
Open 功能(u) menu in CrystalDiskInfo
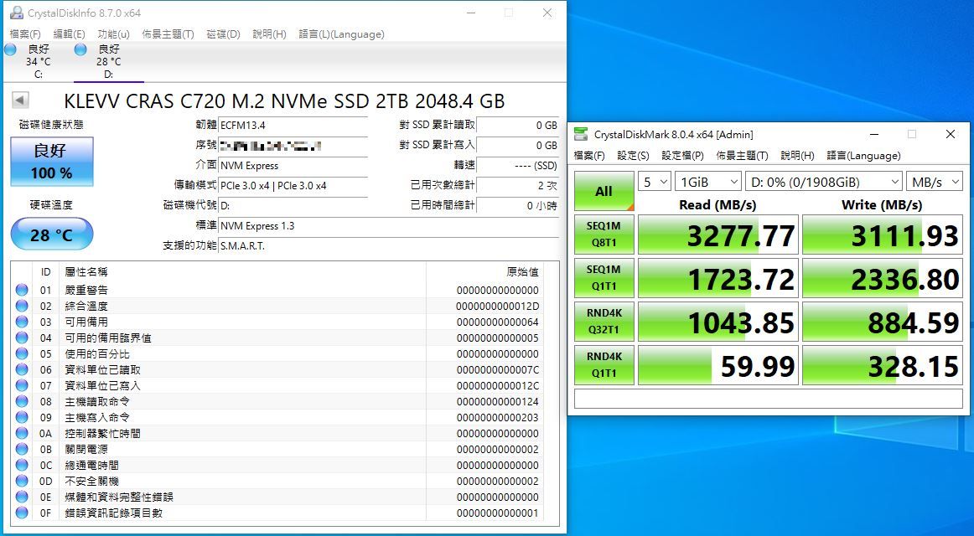[114, 34]
